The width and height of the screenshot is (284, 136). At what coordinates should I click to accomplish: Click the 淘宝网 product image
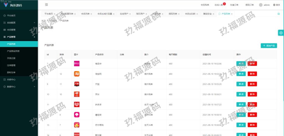click(x=77, y=74)
